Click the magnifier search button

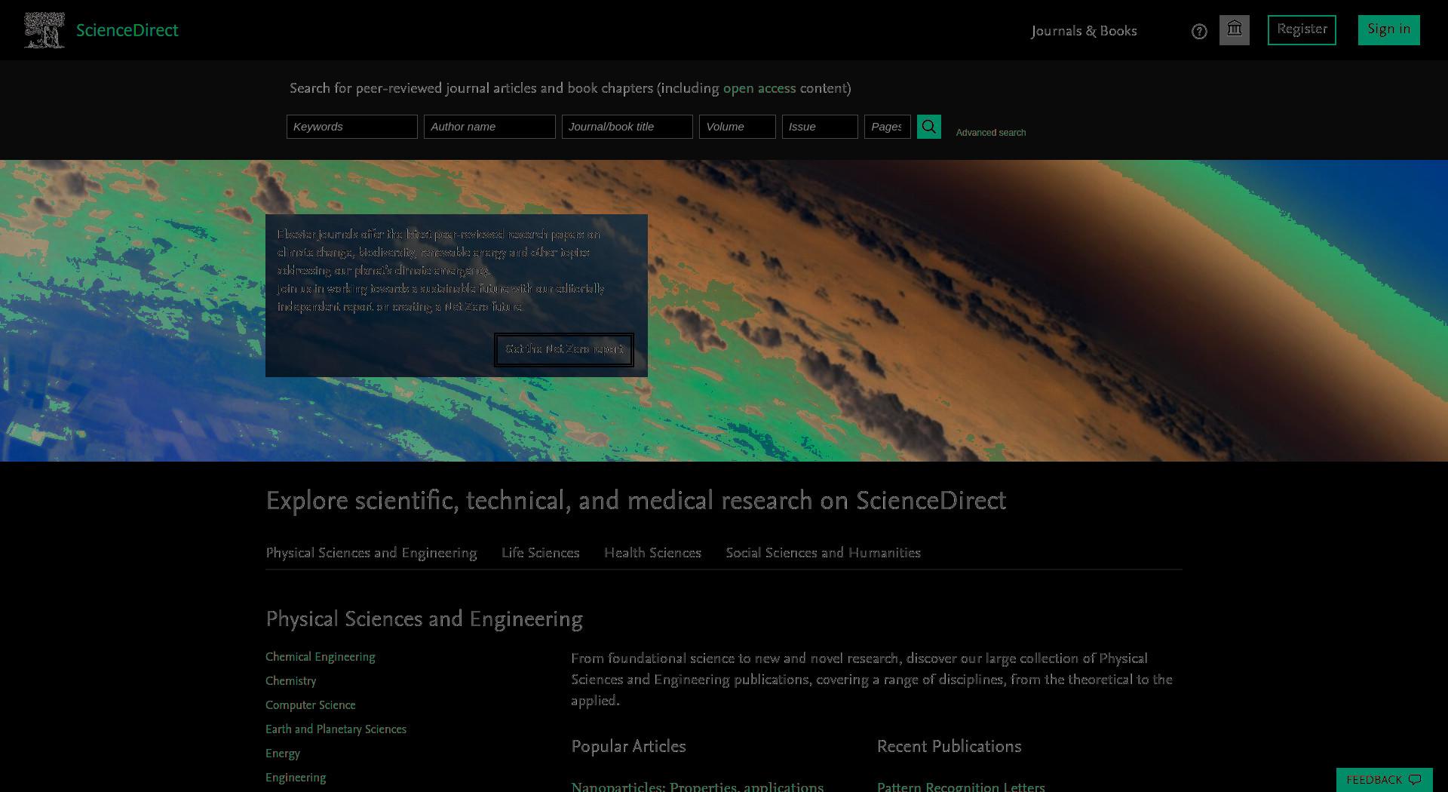[929, 127]
